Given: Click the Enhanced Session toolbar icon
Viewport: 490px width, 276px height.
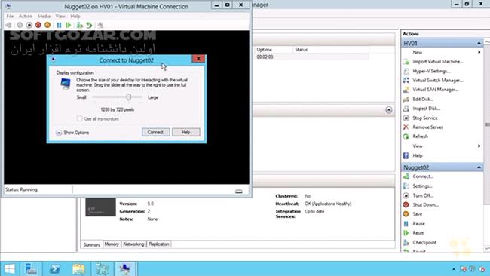Looking at the screenshot, I should click(x=100, y=25).
